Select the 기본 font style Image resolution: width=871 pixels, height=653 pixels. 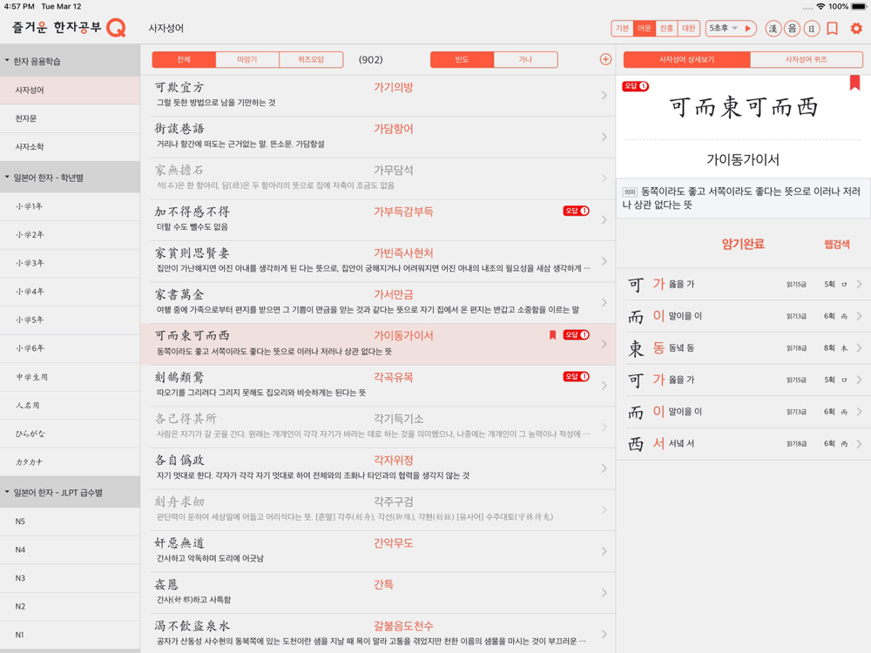622,29
